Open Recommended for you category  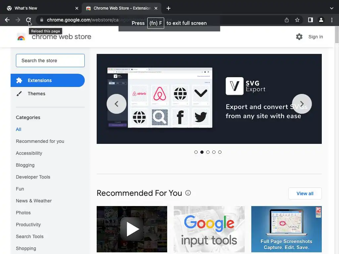click(40, 141)
